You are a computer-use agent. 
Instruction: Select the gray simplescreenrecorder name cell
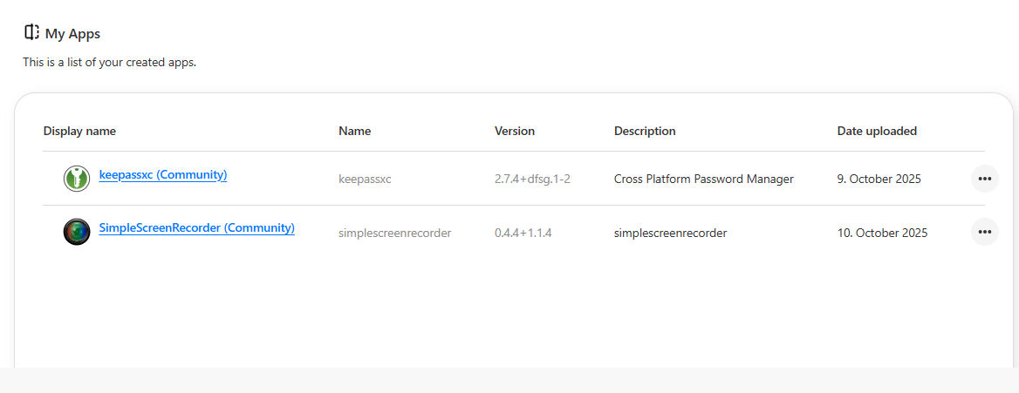(394, 233)
